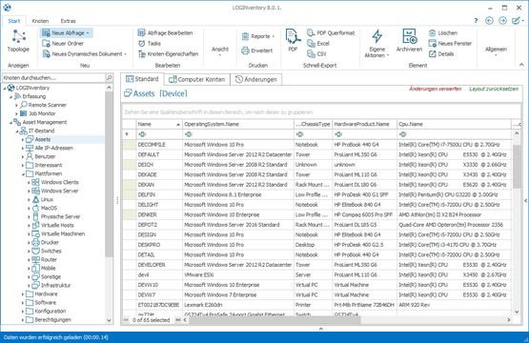Collapse the Plattformen node
The height and width of the screenshot is (343, 529).
pyautogui.click(x=23, y=173)
